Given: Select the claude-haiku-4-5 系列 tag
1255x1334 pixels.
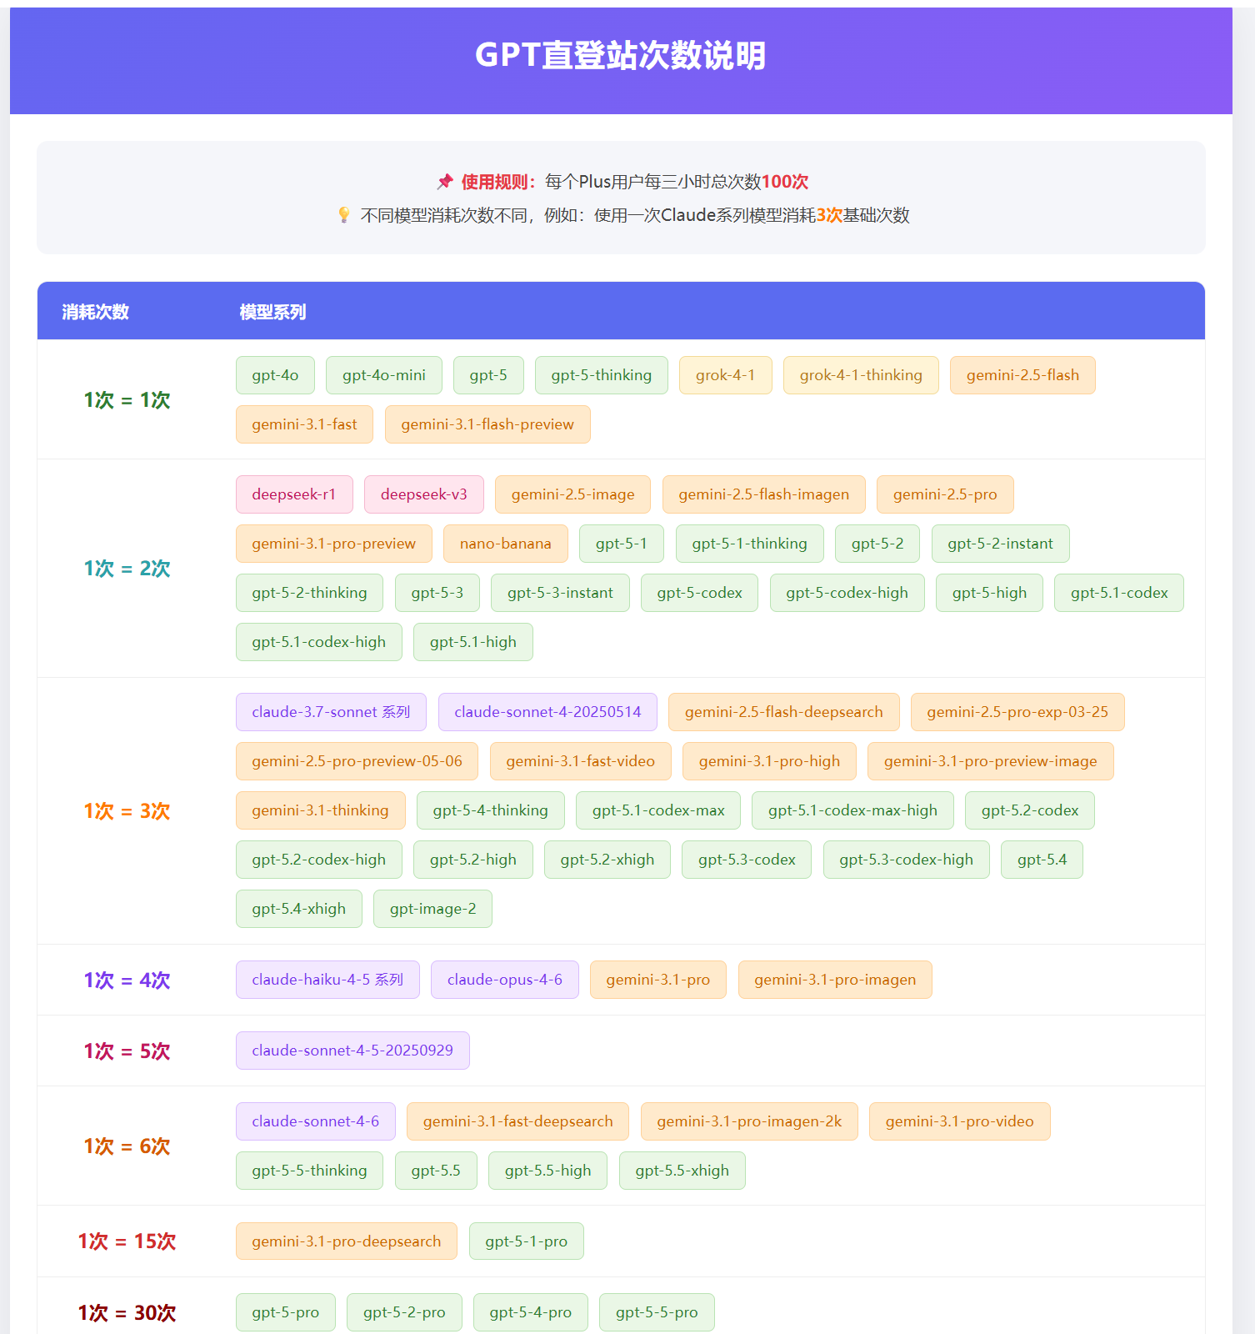Looking at the screenshot, I should pos(327,980).
